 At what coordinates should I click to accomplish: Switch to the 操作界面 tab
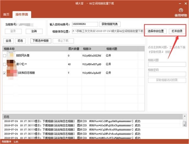[x=22, y=14]
